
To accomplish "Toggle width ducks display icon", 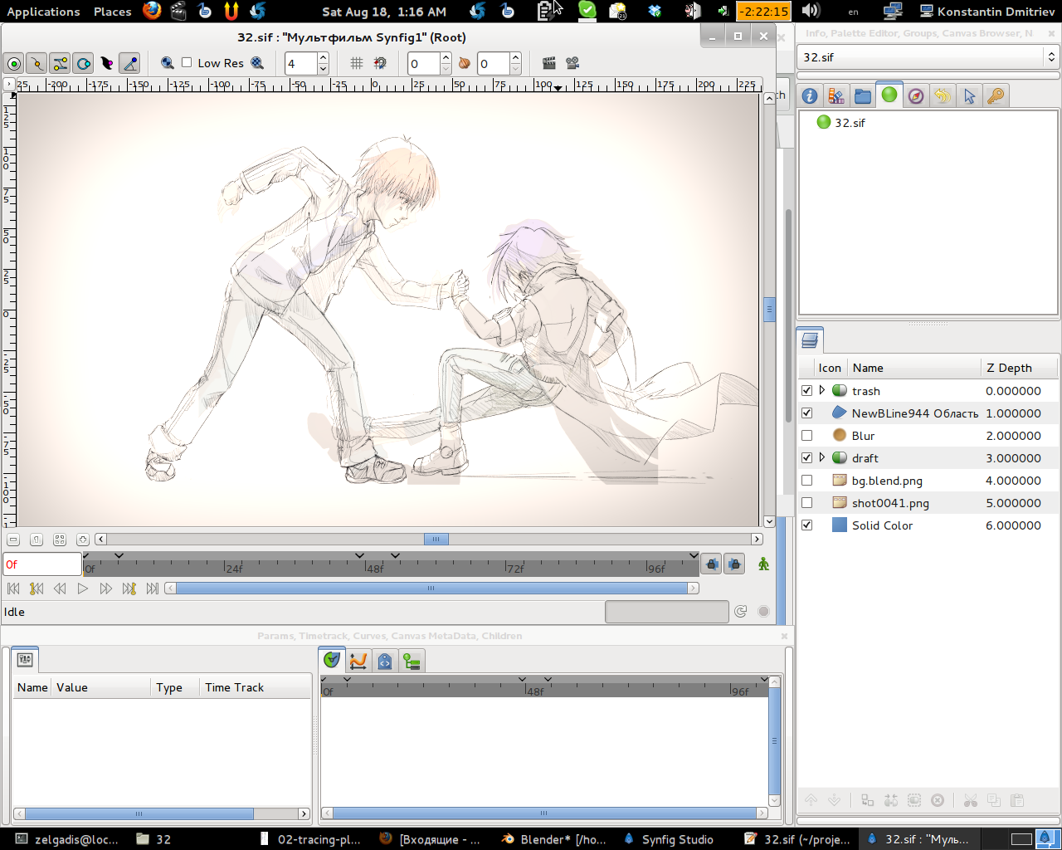I will (x=106, y=63).
